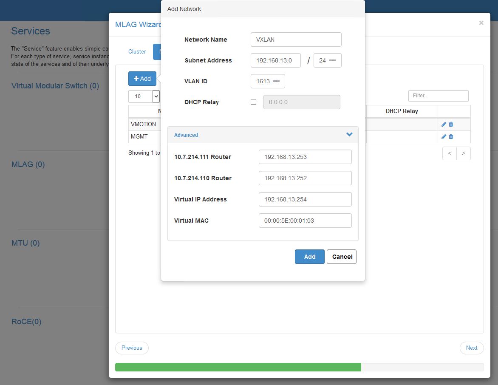This screenshot has height=385, width=498.
Task: Click the + Add button in wizard
Action: coord(142,79)
